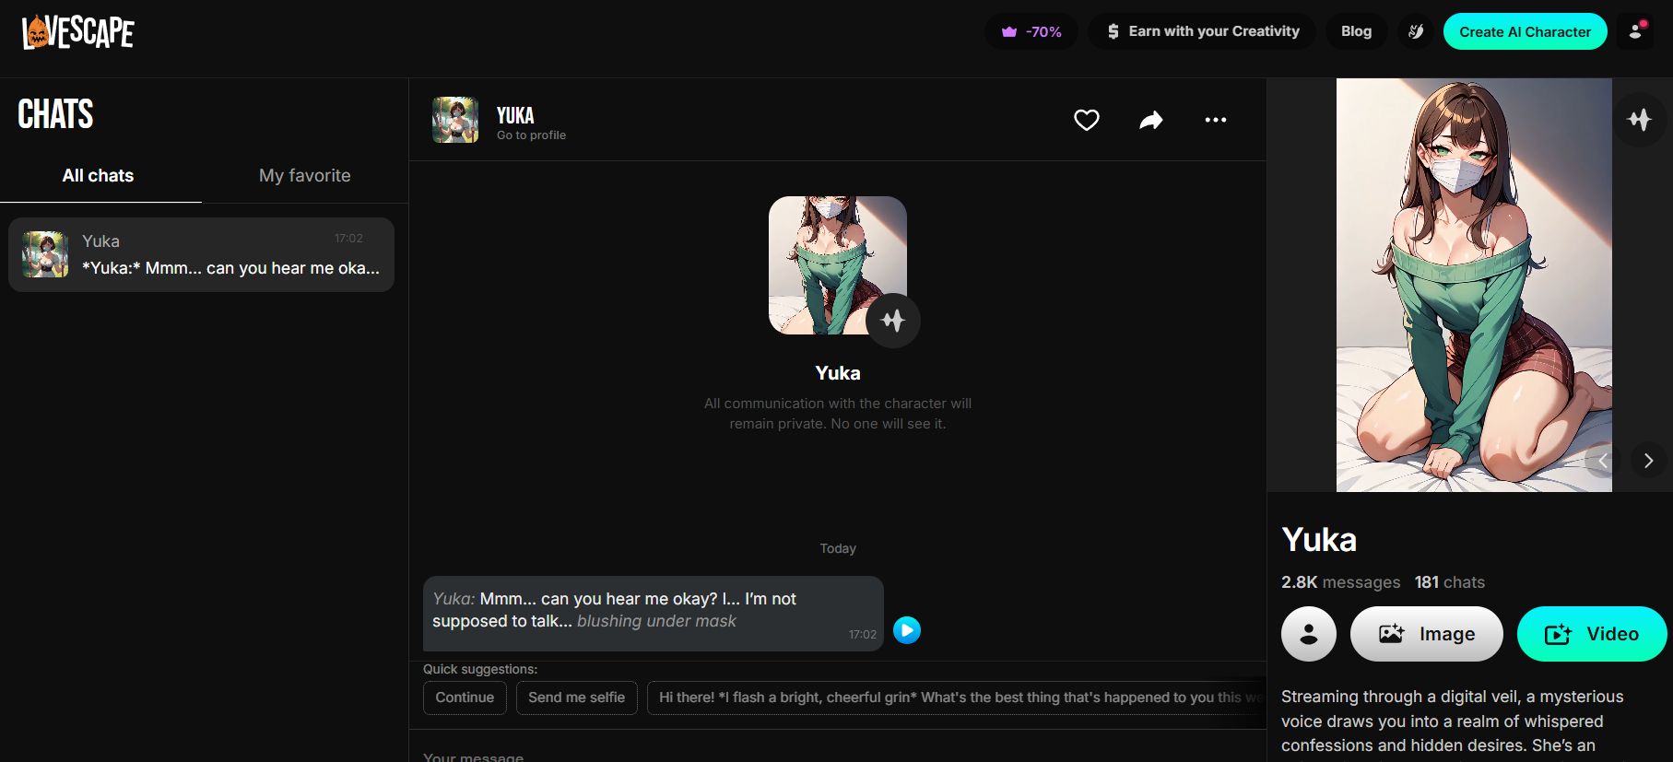This screenshot has width=1673, height=762.
Task: Click the icon button next to Blog
Action: pyautogui.click(x=1416, y=31)
